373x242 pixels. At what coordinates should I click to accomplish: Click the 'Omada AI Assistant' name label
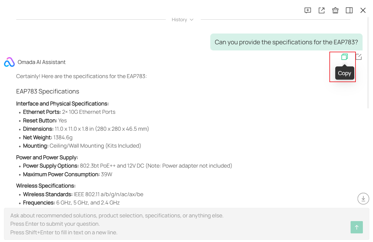pyautogui.click(x=41, y=62)
